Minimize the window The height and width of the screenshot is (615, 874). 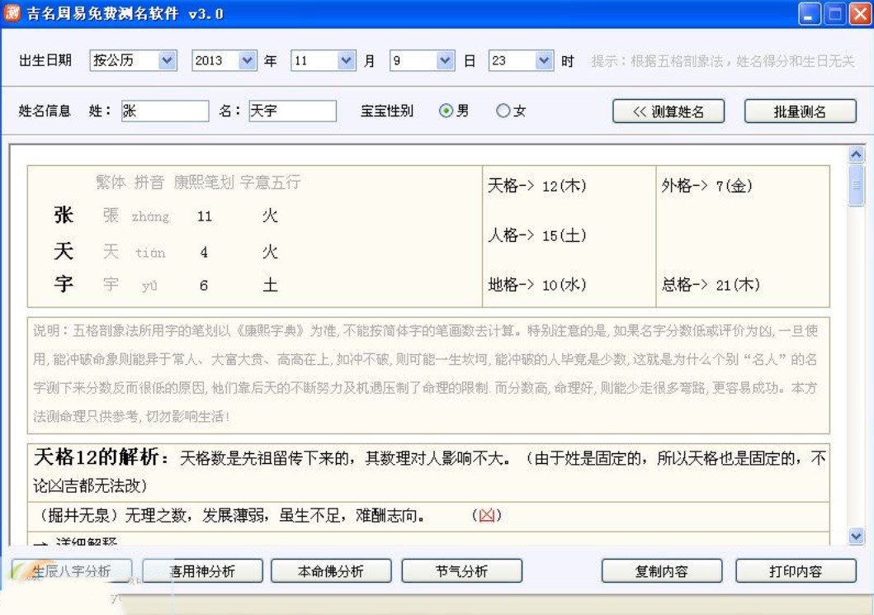coord(809,13)
